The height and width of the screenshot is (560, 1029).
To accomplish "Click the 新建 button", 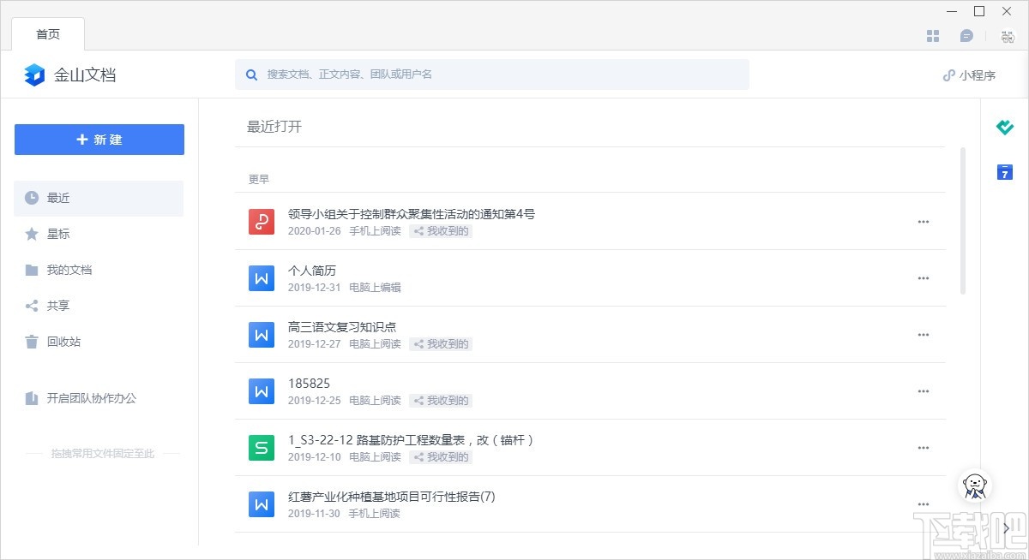I will click(99, 140).
